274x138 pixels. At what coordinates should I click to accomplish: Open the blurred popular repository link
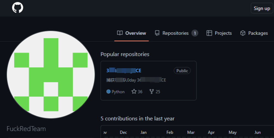pyautogui.click(x=124, y=70)
